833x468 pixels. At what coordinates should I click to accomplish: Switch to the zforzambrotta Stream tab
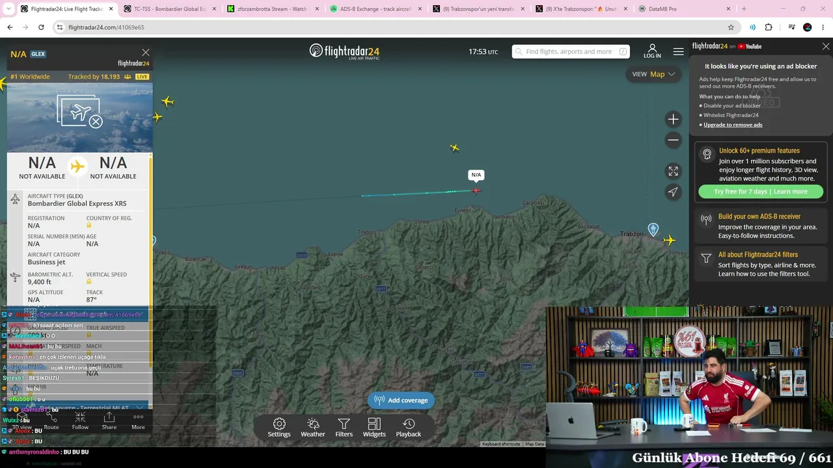[272, 9]
